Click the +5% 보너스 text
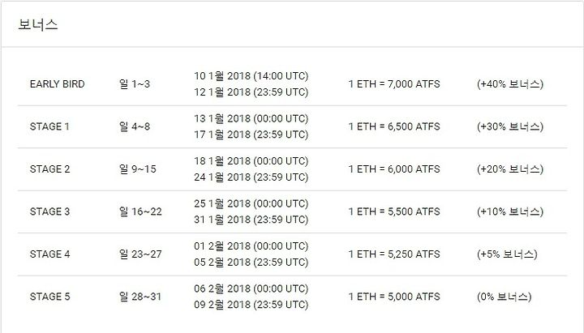 coord(507,254)
